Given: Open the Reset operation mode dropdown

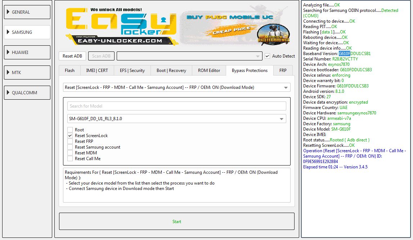Looking at the screenshot, I should 177,87.
